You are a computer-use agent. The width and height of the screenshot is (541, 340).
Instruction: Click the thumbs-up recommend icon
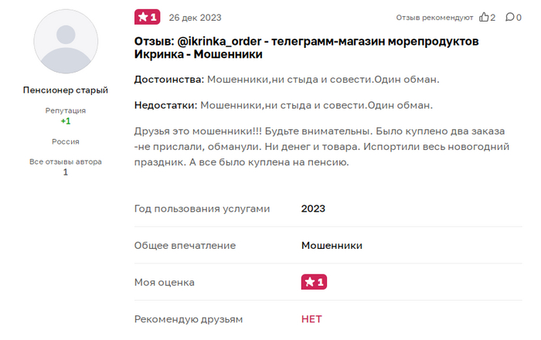click(x=484, y=17)
